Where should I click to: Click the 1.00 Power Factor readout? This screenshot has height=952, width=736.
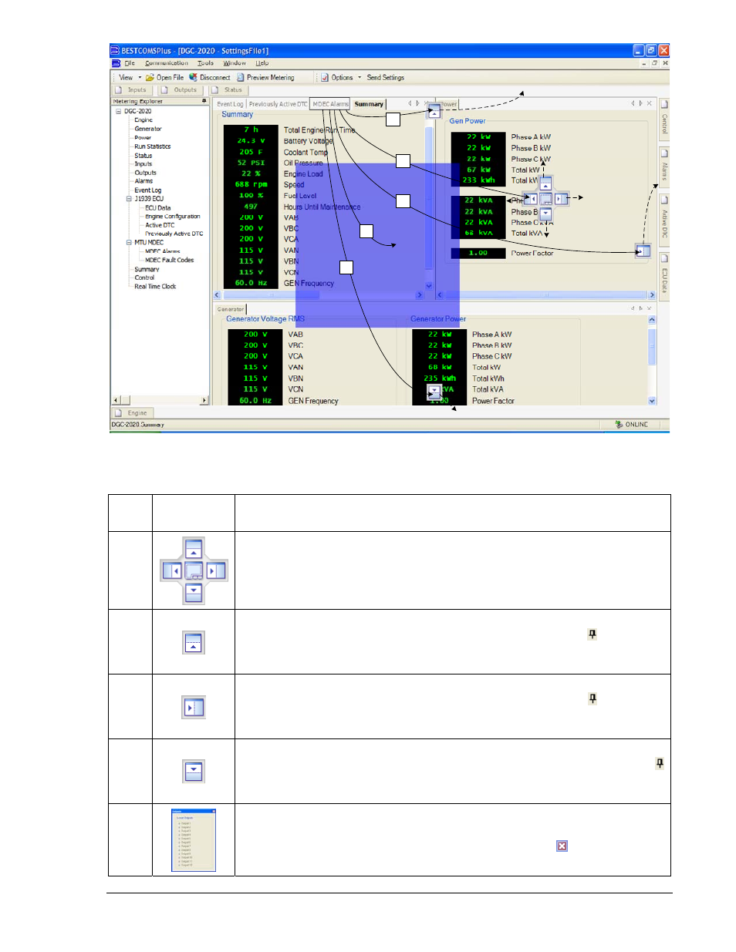[x=478, y=253]
